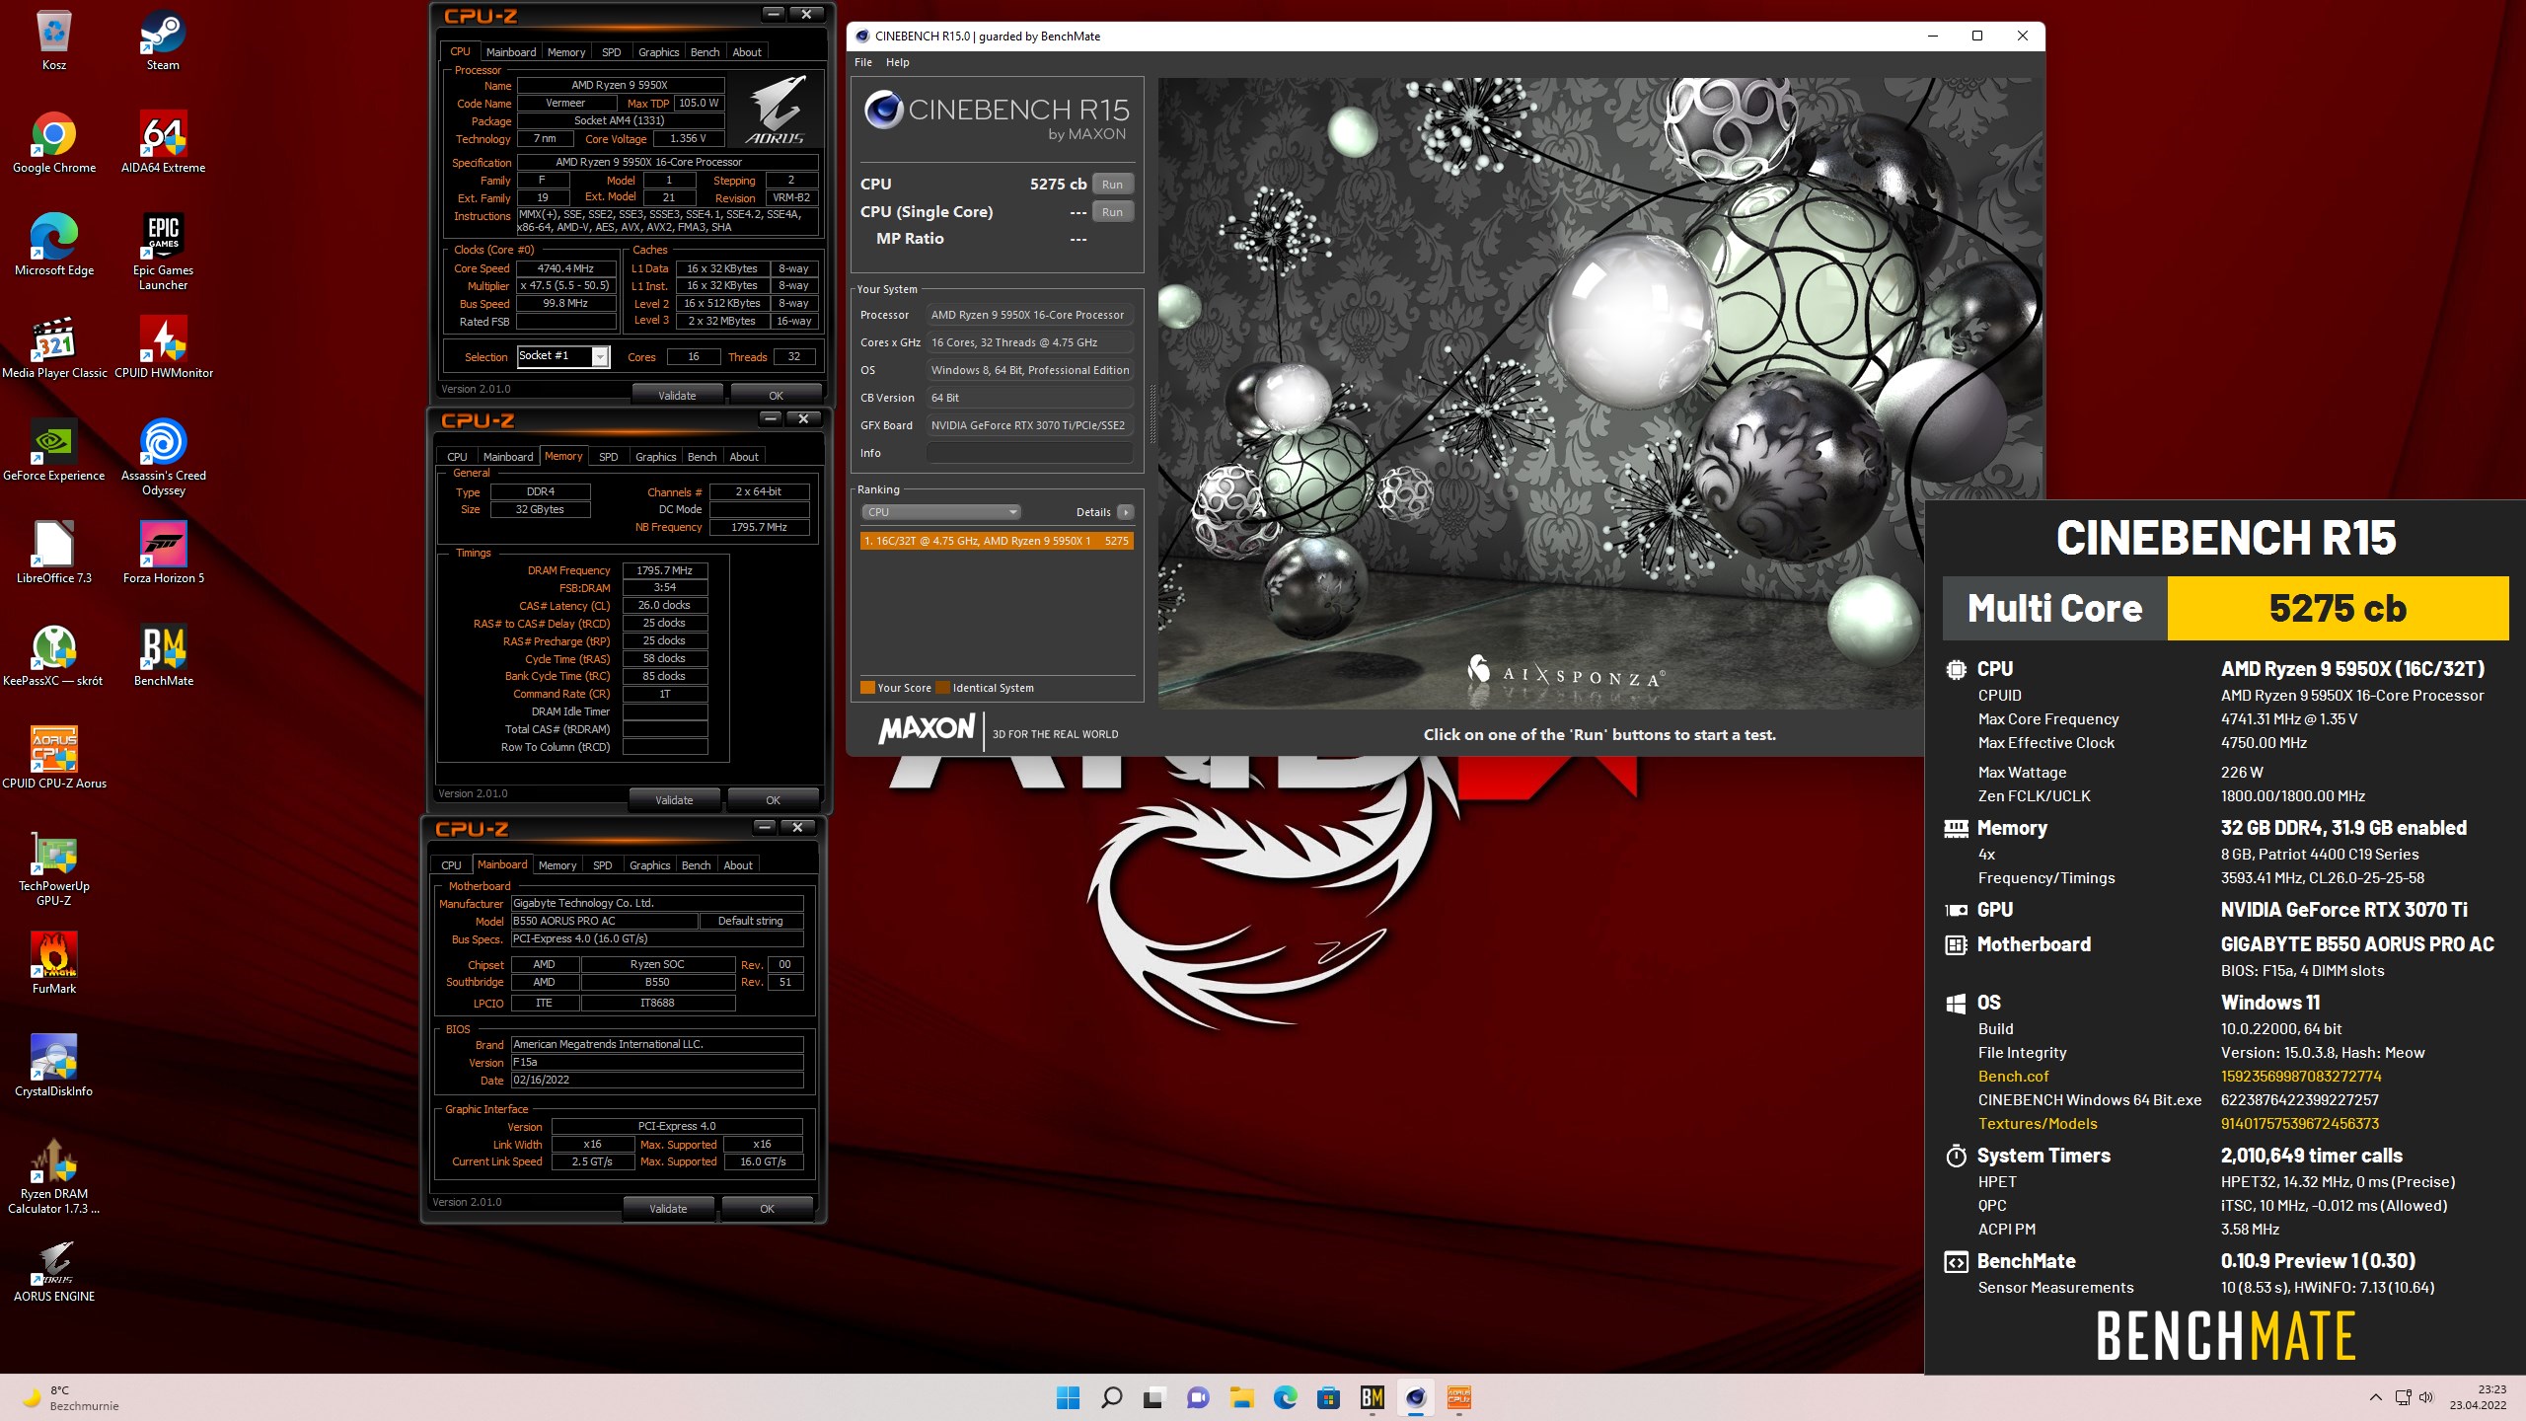Open GeForce Experience shortcut
Screen dimensions: 2526x1421
pos(54,450)
